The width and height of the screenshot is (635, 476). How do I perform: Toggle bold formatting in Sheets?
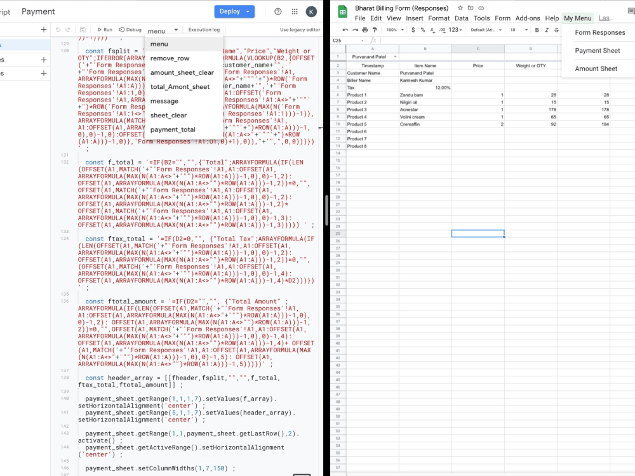coord(537,29)
